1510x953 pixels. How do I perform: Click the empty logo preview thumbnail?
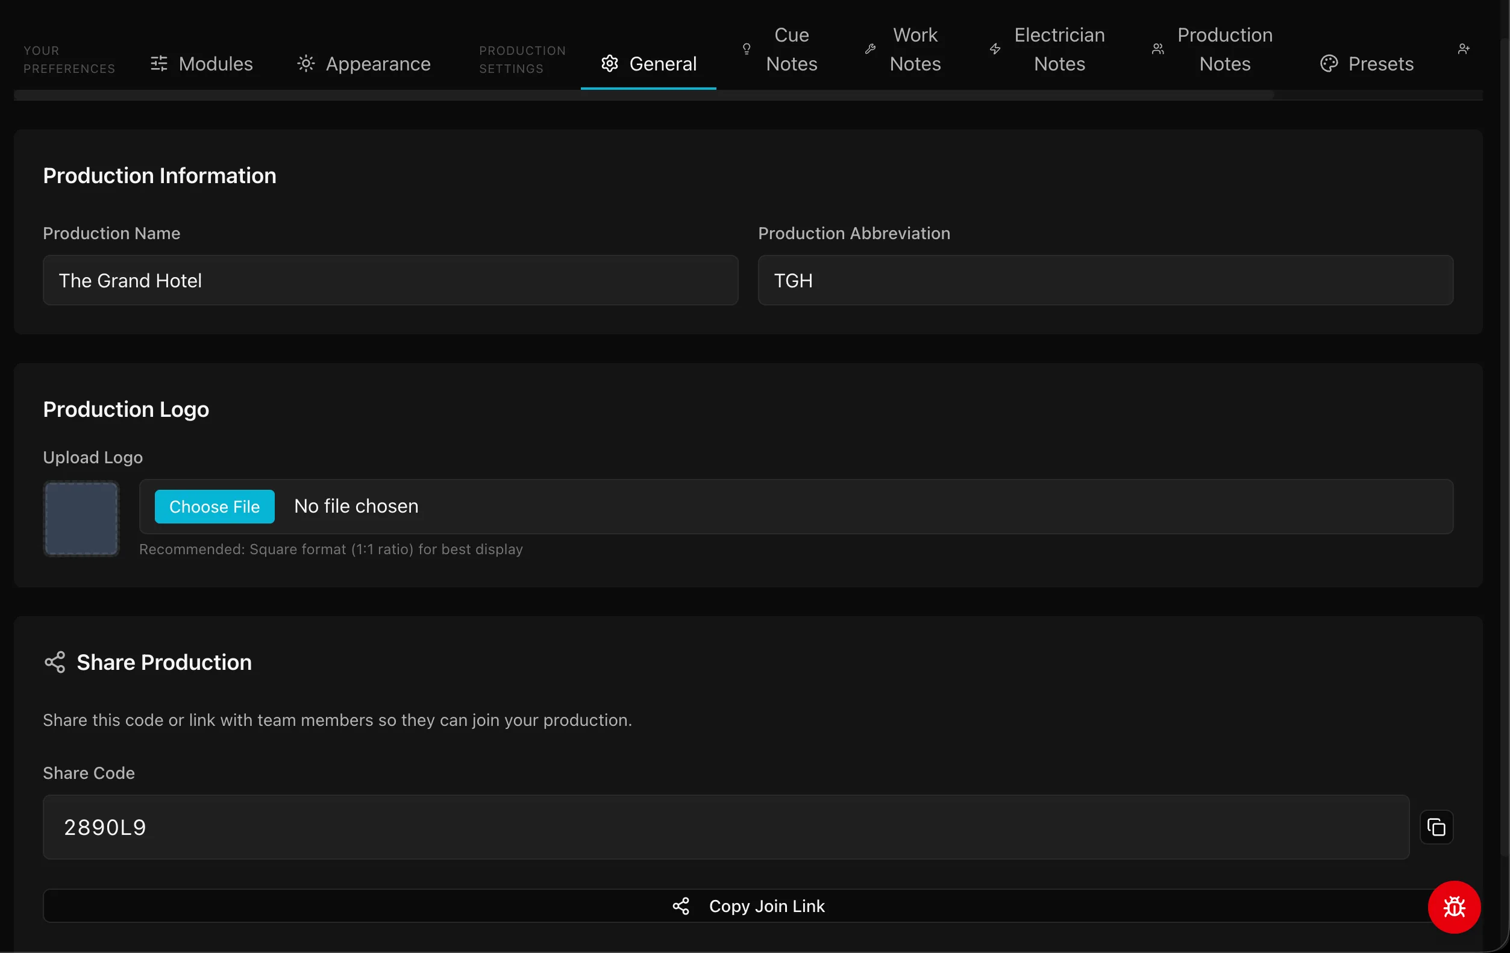pos(81,519)
